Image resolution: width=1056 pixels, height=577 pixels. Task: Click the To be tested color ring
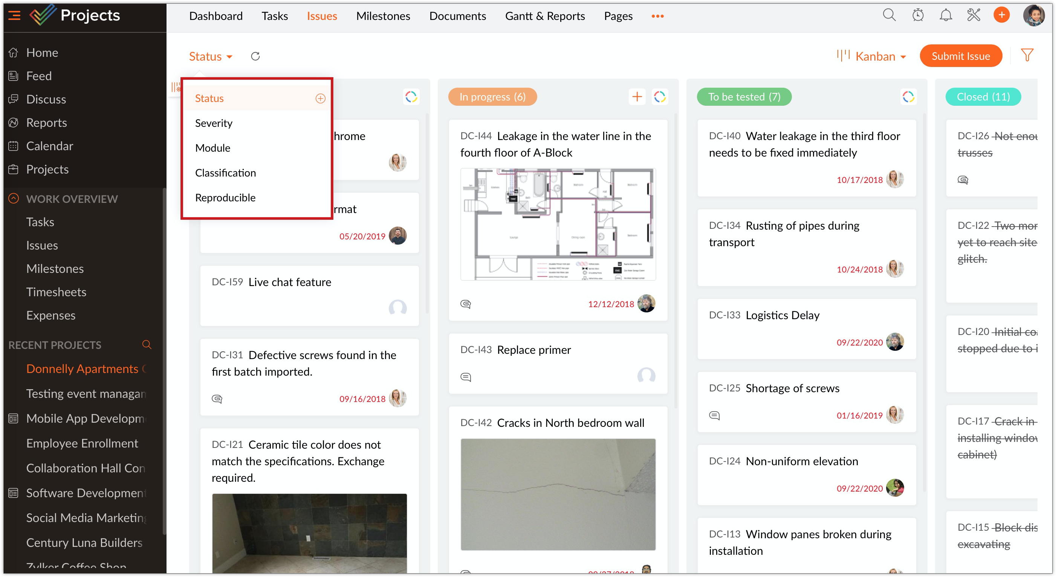click(908, 97)
